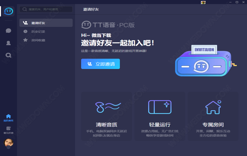Image resolution: width=247 pixels, height=156 pixels.
Task: Click the 手机、电脑双端同步无延迟 description text
Action: click(107, 131)
